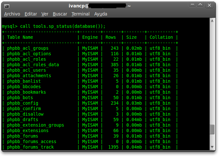Select the phpbb_extension_groups table name
219x156 pixels.
coord(36,125)
